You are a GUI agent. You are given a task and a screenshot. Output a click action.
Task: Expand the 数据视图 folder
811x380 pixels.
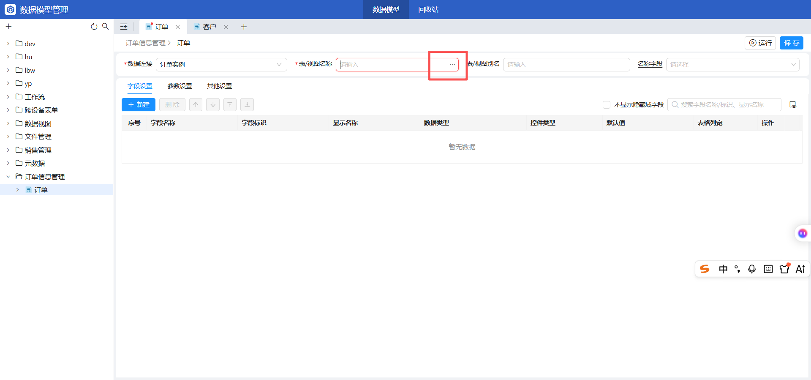point(8,123)
